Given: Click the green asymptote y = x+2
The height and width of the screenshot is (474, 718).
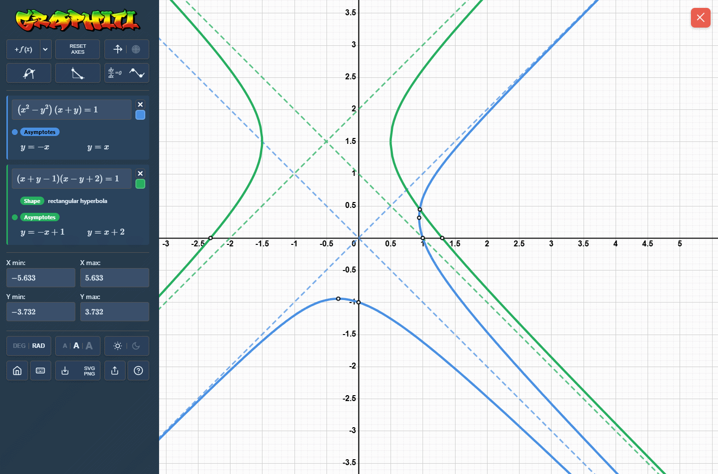Looking at the screenshot, I should pyautogui.click(x=106, y=232).
